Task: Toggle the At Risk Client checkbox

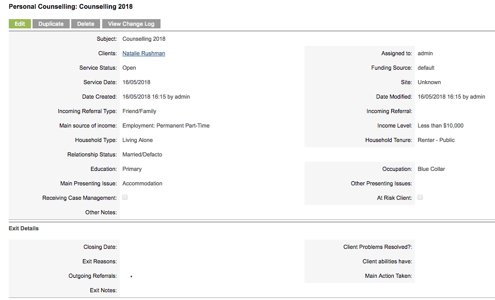Action: (x=420, y=197)
